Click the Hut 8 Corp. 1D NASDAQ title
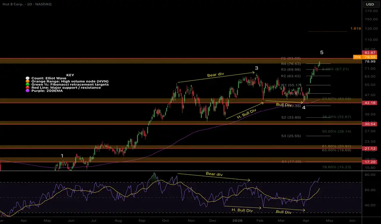Image resolution: width=381 pixels, height=224 pixels. [27, 4]
